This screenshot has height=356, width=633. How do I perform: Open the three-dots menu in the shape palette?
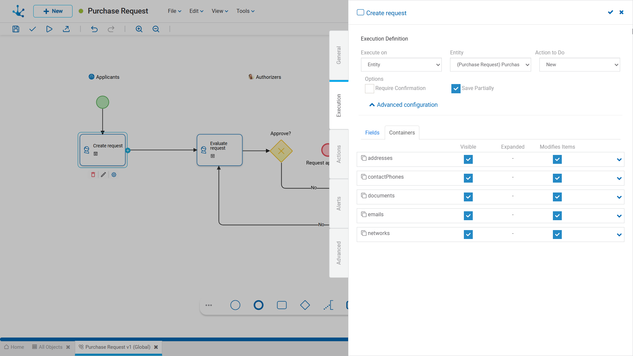(x=209, y=305)
